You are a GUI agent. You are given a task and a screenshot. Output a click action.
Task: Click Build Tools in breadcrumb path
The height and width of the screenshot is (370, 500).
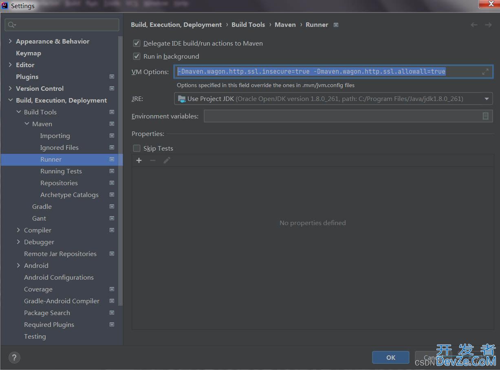[x=248, y=24]
